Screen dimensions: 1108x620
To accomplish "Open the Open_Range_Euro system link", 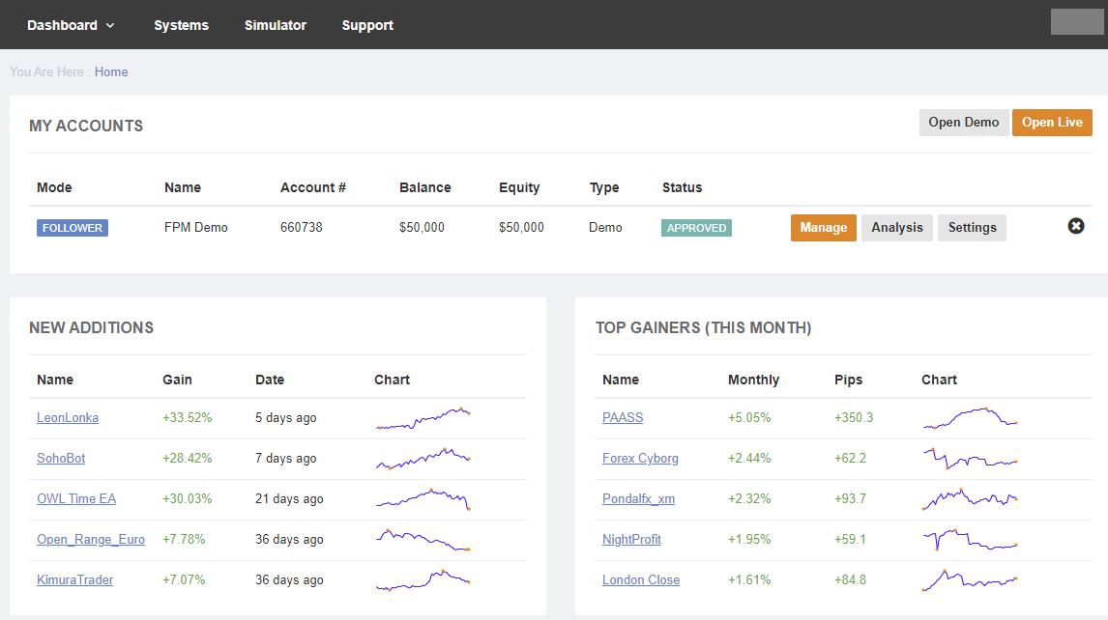I will click(91, 540).
